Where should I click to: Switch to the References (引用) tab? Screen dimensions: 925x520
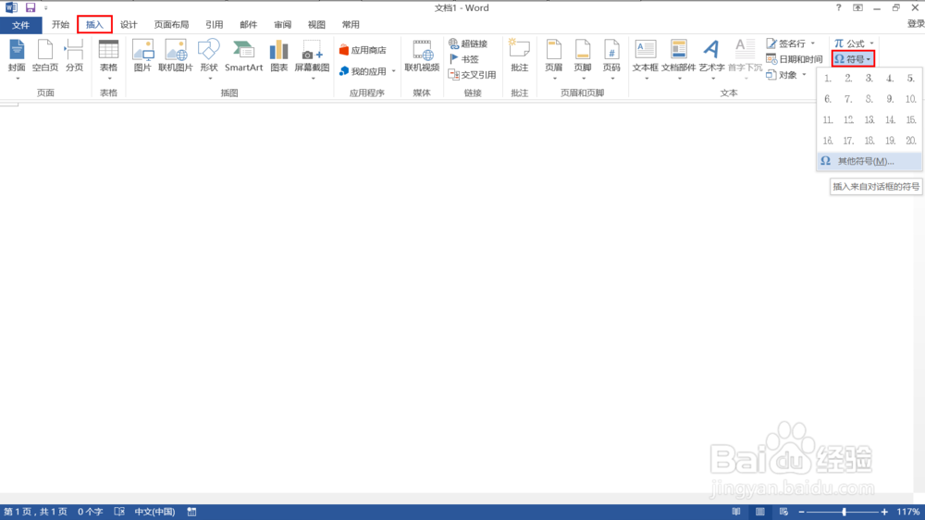pos(215,25)
